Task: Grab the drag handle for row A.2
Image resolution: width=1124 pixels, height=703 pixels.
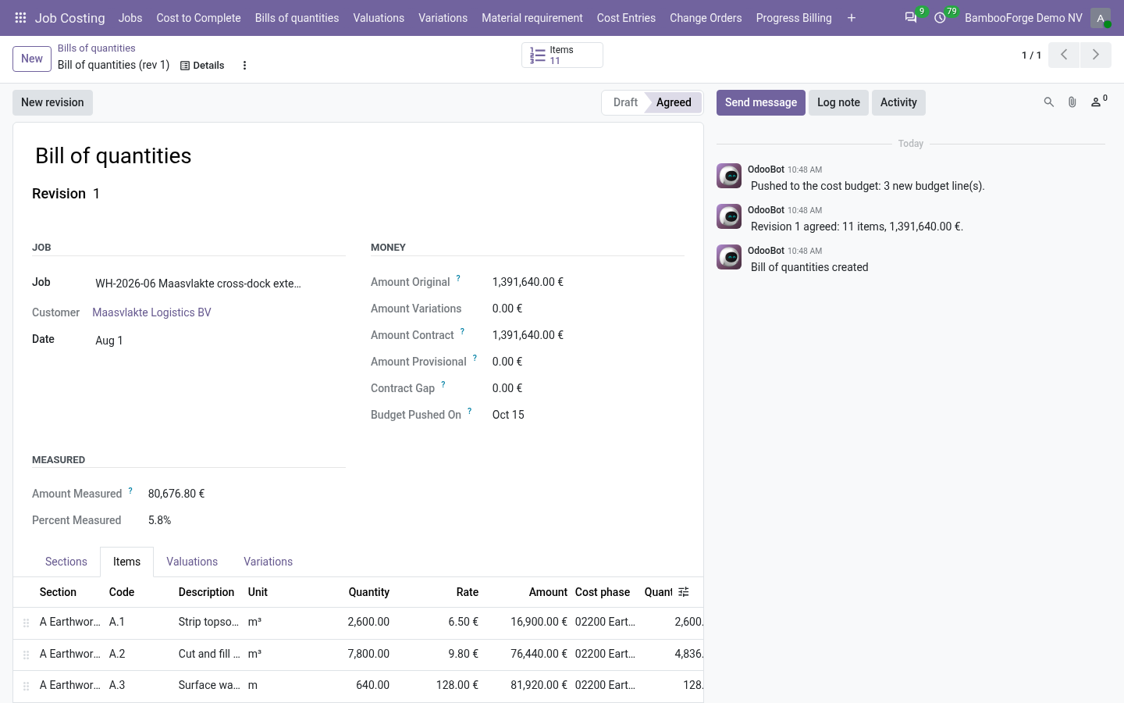Action: tap(26, 655)
